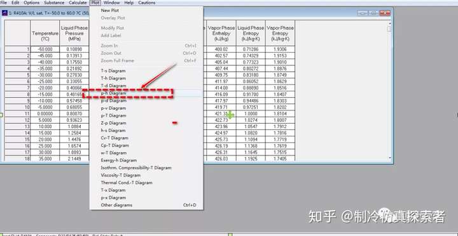Open the Edit menu

point(15,3)
